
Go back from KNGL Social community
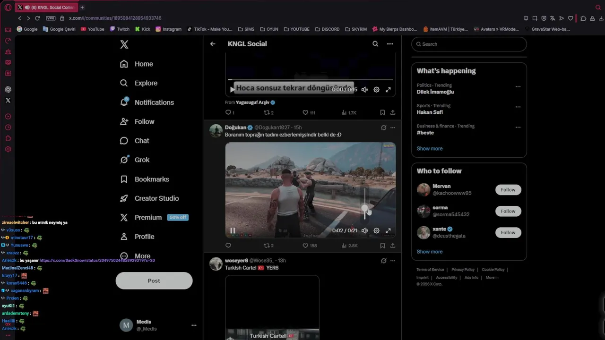tap(213, 44)
